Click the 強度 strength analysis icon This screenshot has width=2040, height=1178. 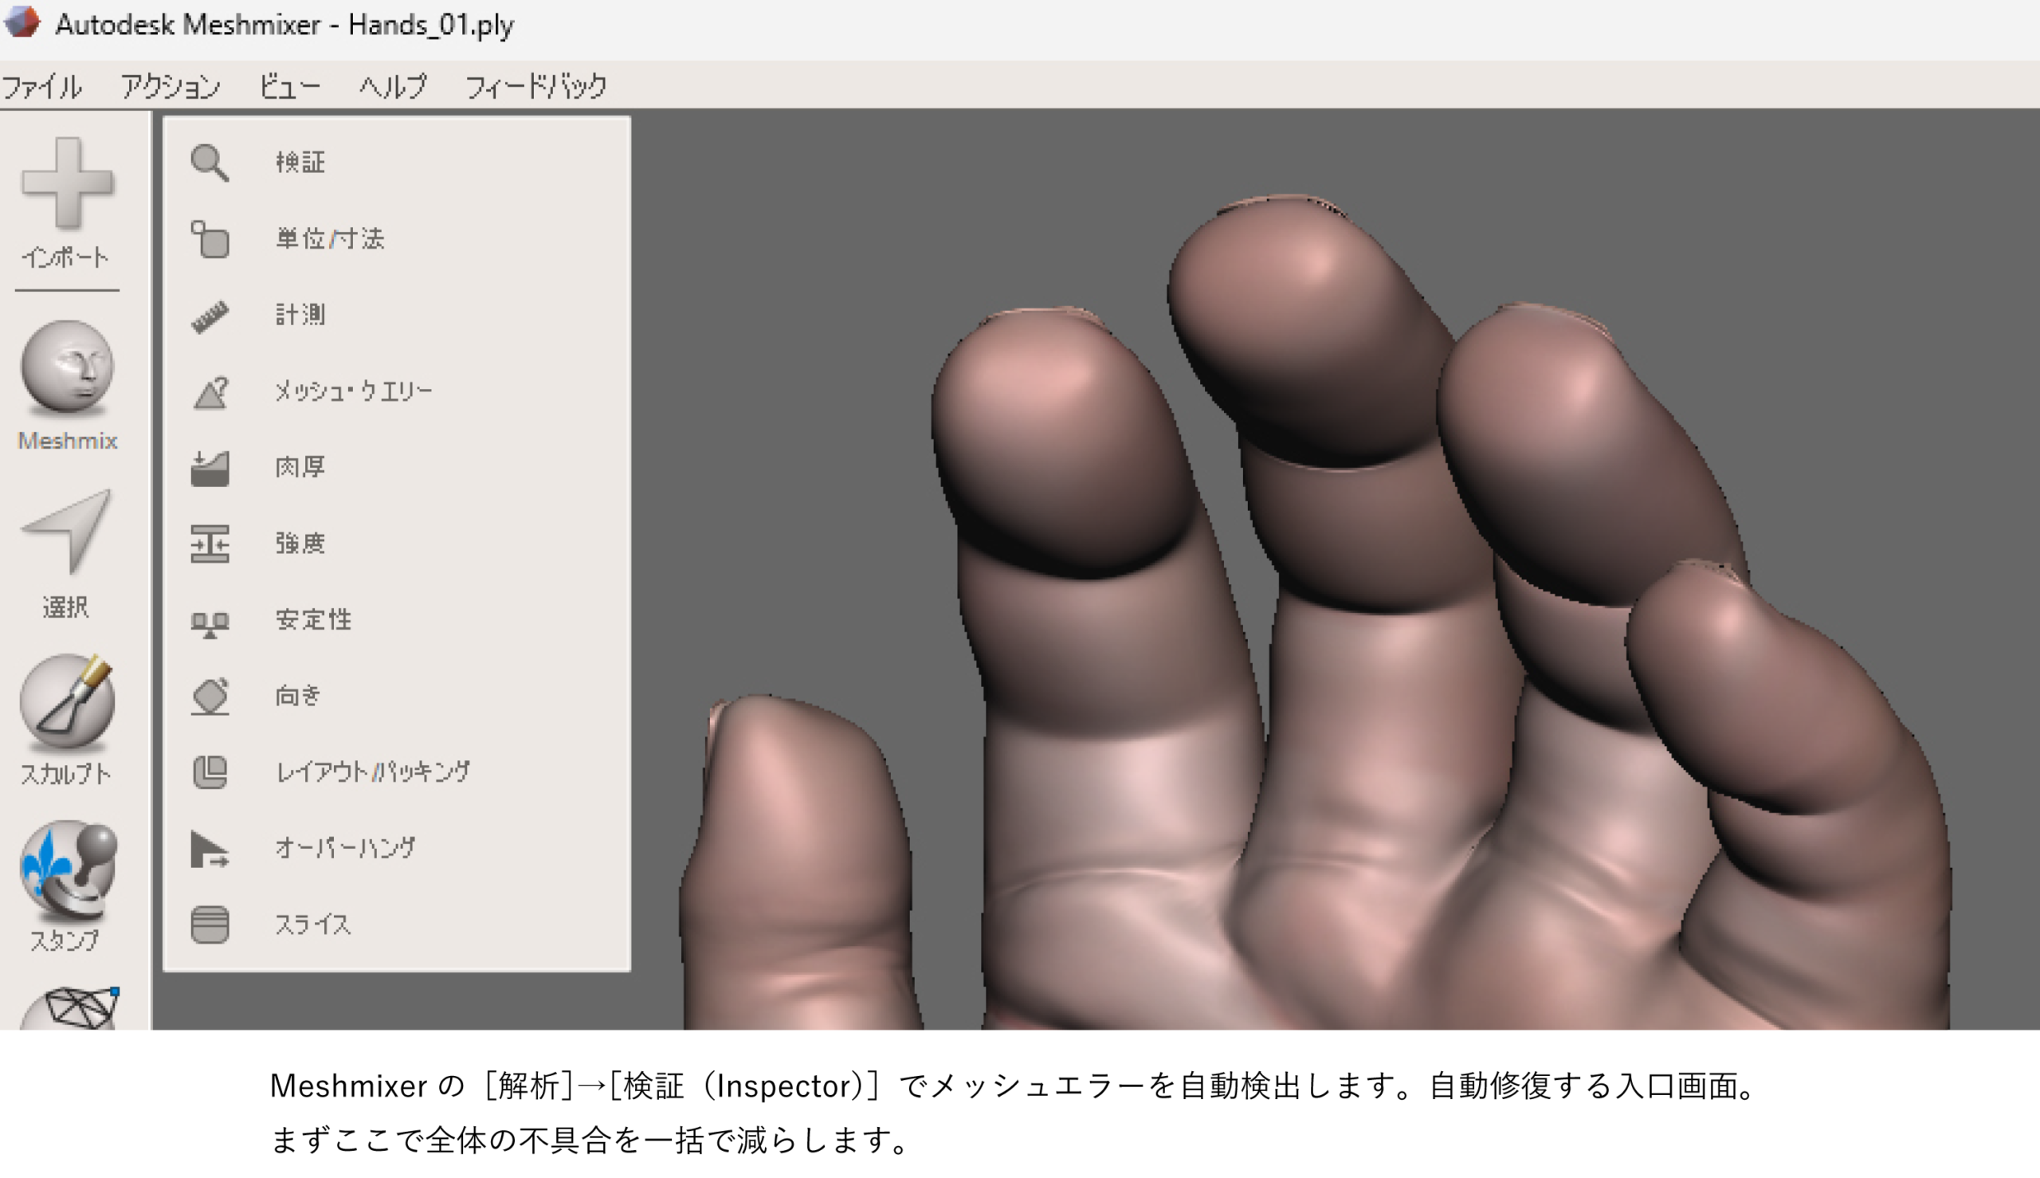click(x=210, y=544)
